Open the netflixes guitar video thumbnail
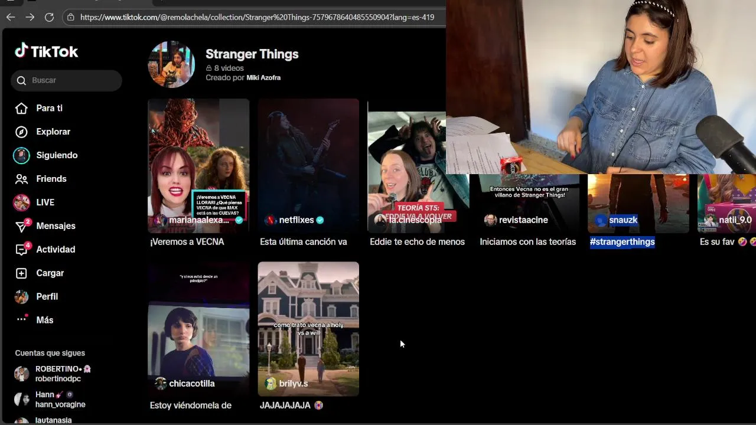 (308, 166)
